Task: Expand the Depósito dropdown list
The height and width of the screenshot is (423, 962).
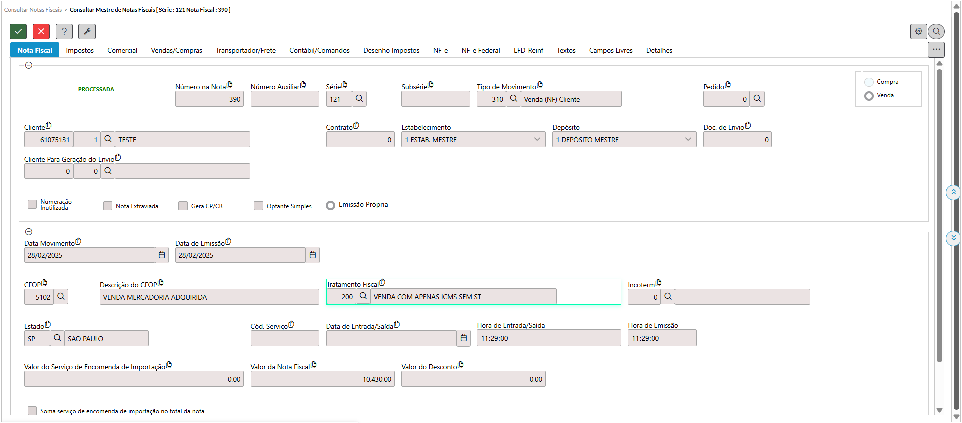Action: tap(688, 140)
